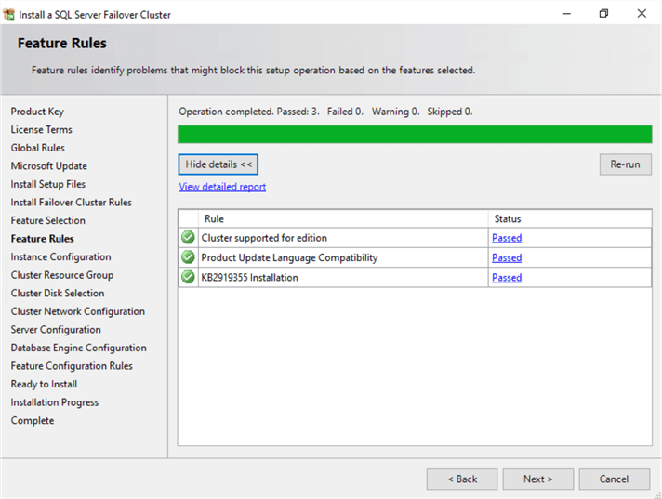Image resolution: width=662 pixels, height=499 pixels.
Task: Restore down the setup window
Action: click(x=603, y=14)
